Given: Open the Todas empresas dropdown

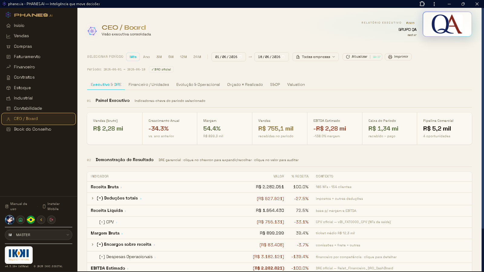Looking at the screenshot, I should tap(316, 57).
